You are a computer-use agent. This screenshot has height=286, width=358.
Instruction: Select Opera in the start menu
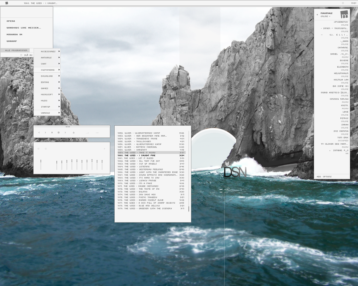tap(11, 21)
